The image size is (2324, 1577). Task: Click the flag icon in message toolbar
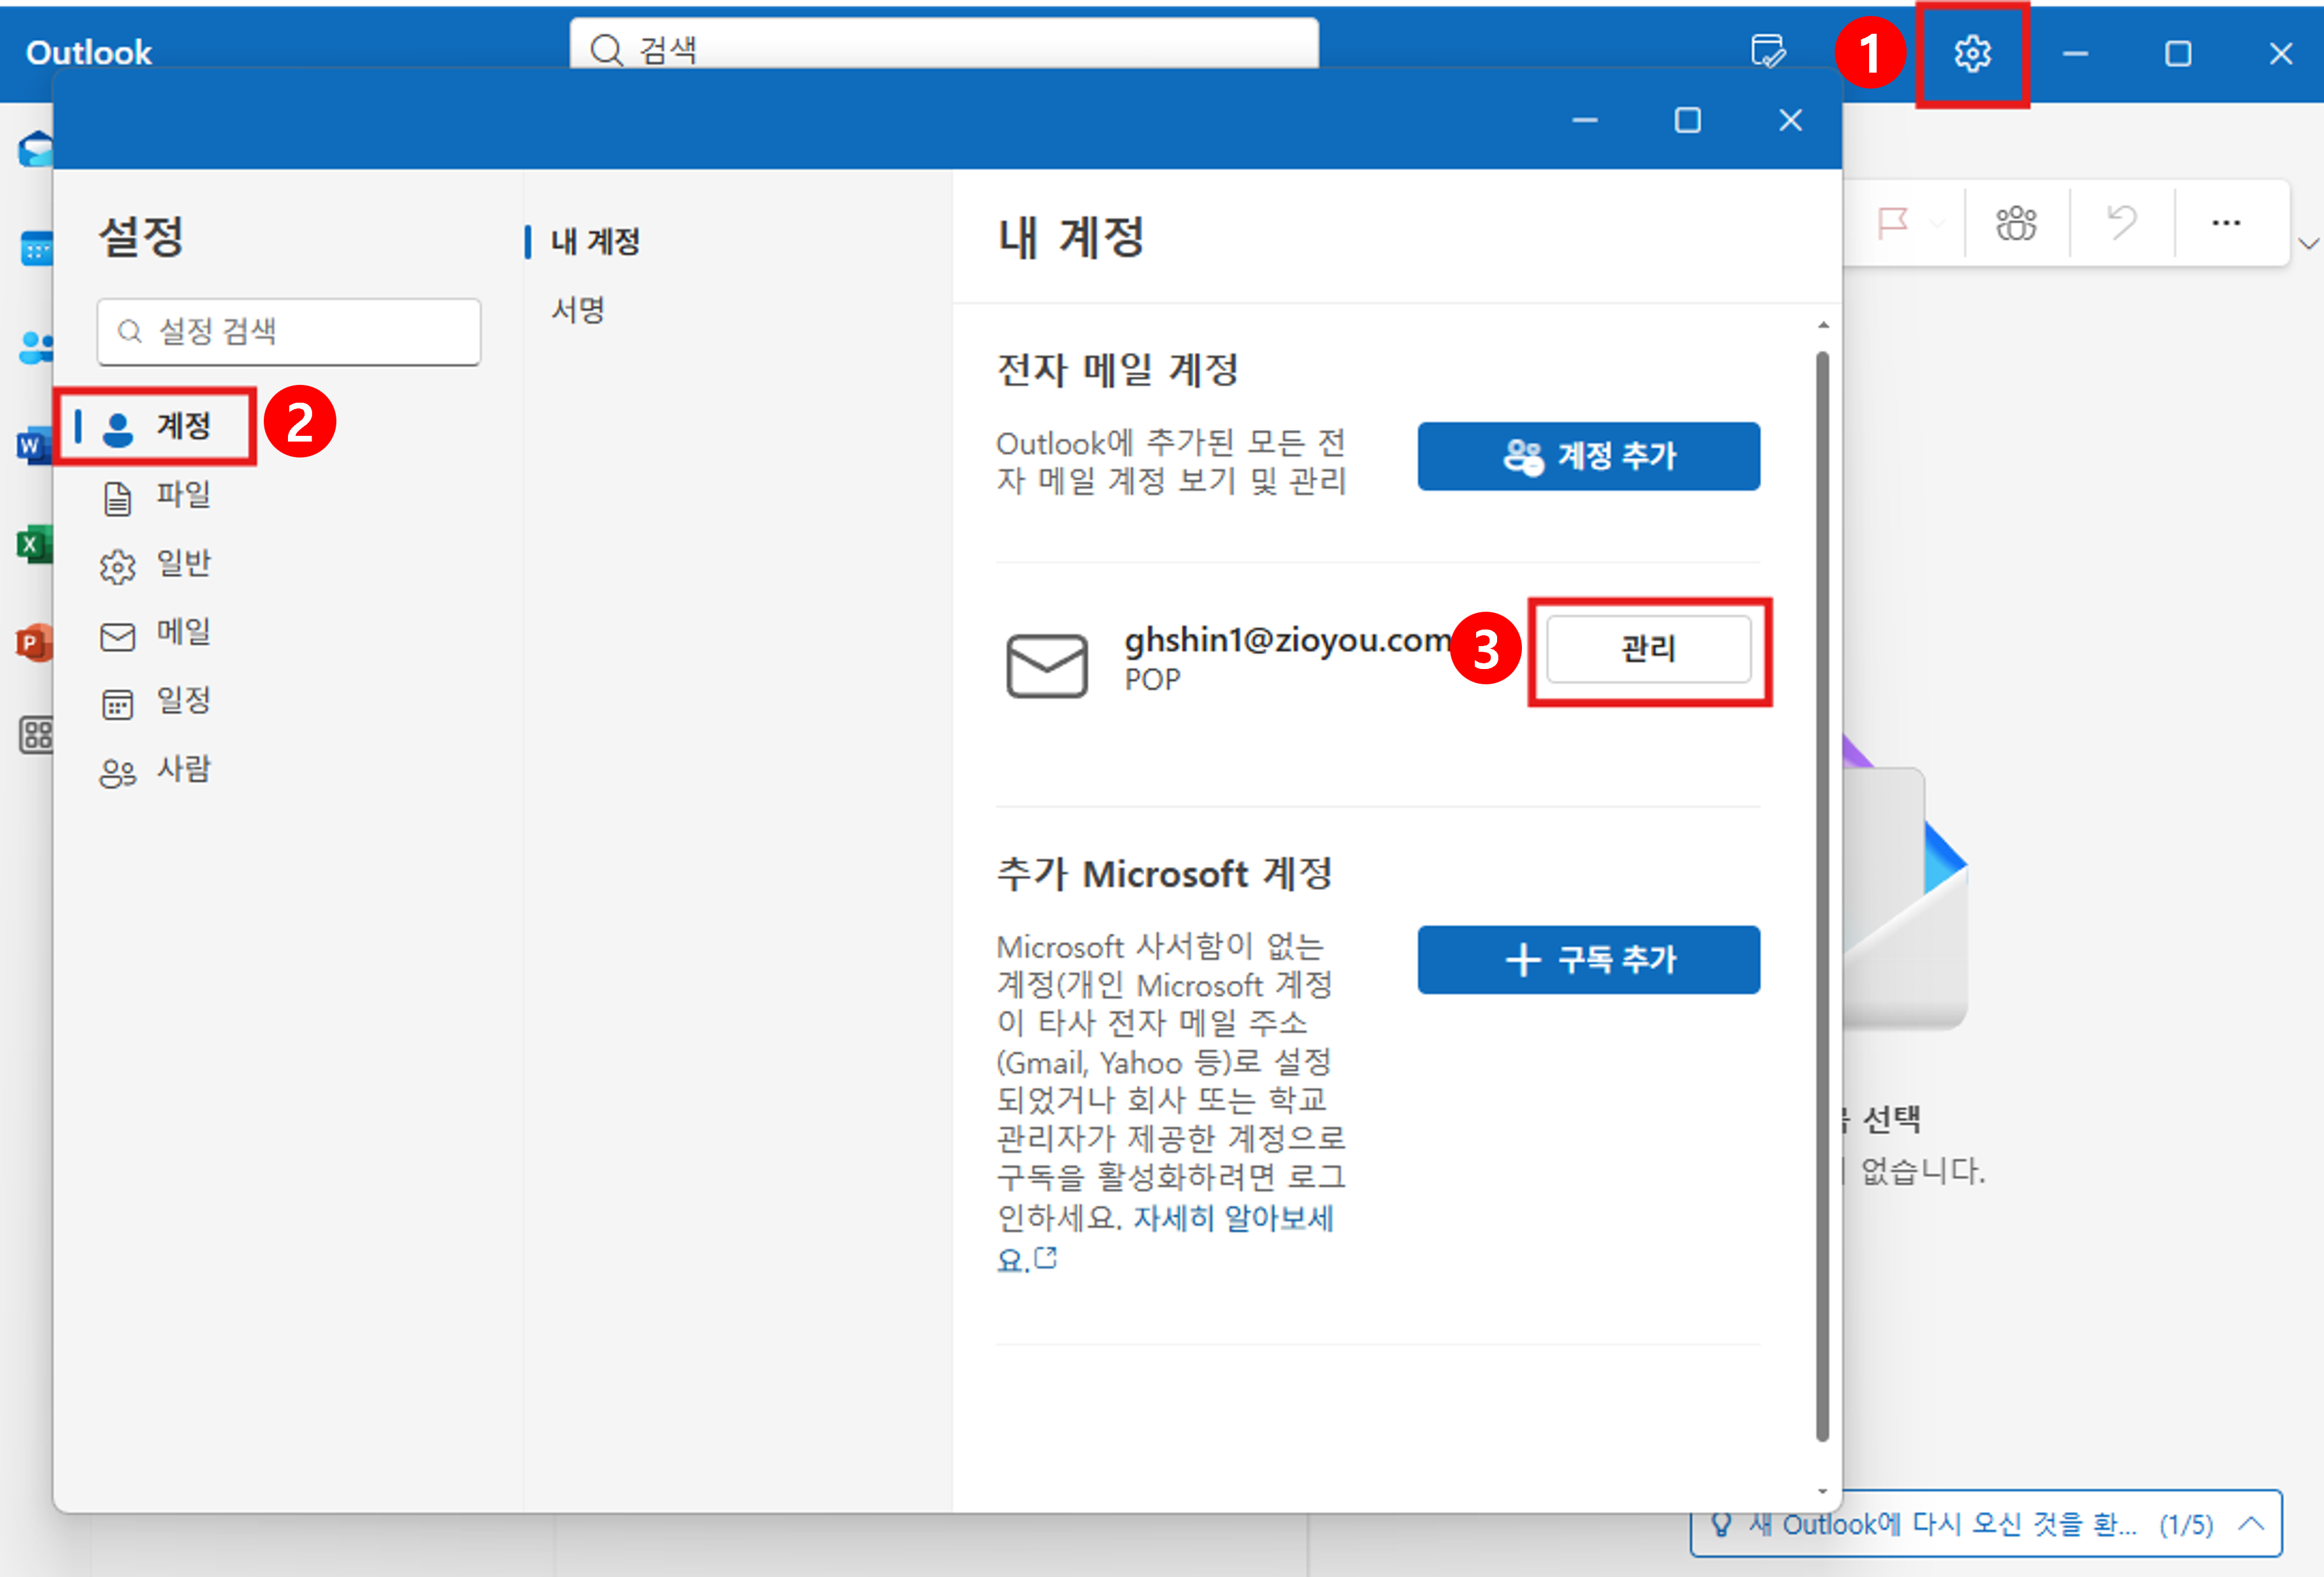pos(1892,222)
